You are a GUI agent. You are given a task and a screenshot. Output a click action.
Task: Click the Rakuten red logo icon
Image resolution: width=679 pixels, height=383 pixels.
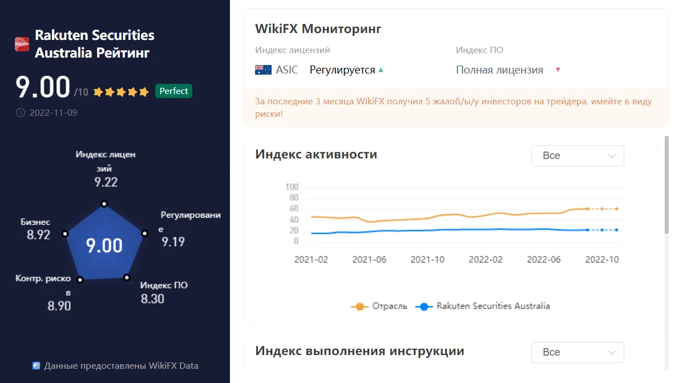pyautogui.click(x=22, y=44)
